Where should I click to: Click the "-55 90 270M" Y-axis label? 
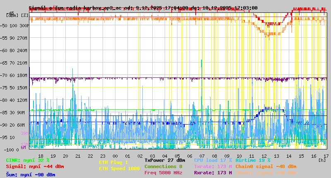14,38
